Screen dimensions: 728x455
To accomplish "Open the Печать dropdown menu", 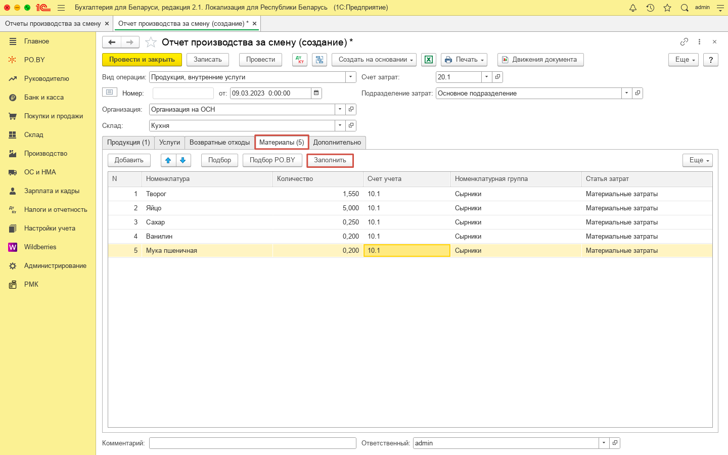I will [x=464, y=60].
